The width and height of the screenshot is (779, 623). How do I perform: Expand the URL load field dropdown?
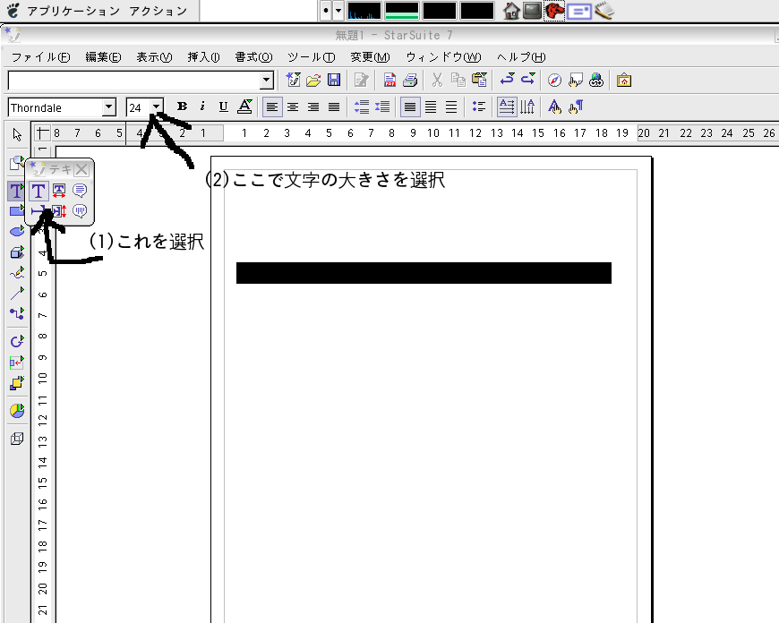coord(266,81)
